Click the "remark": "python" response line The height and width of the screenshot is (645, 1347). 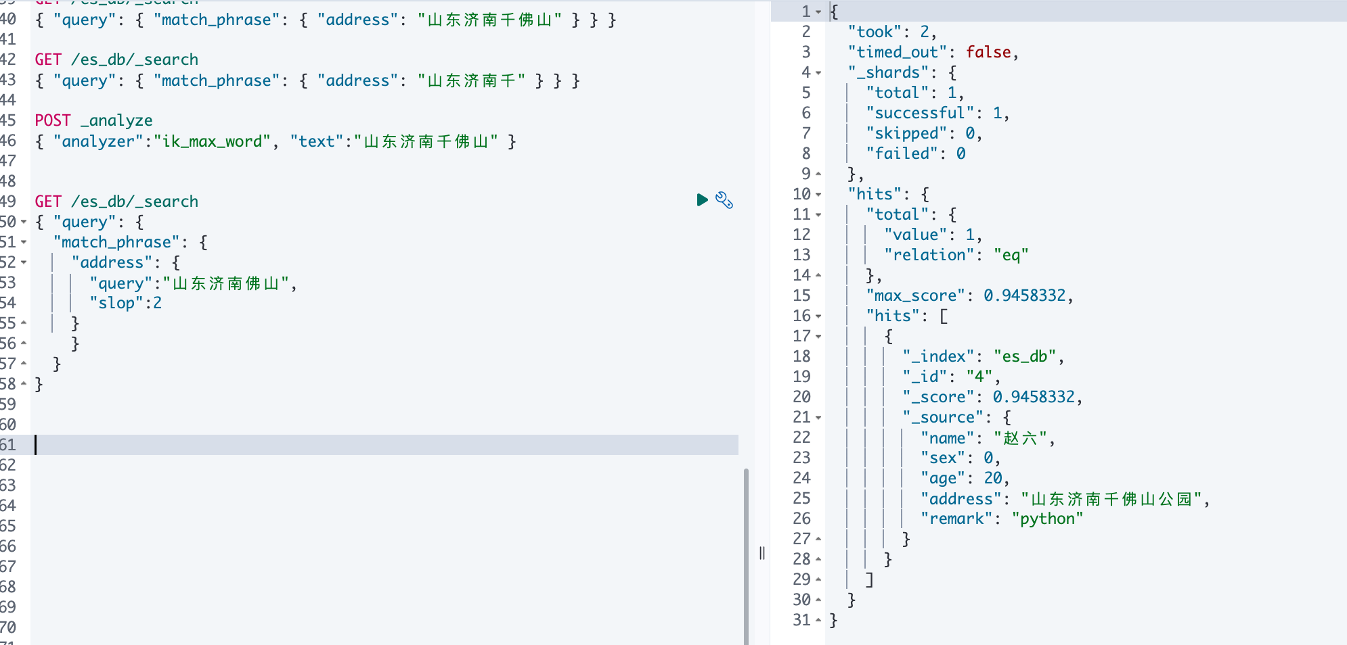pos(1002,519)
